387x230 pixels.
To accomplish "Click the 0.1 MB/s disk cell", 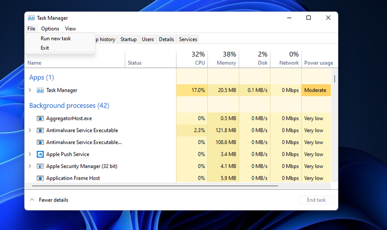I will pyautogui.click(x=255, y=90).
